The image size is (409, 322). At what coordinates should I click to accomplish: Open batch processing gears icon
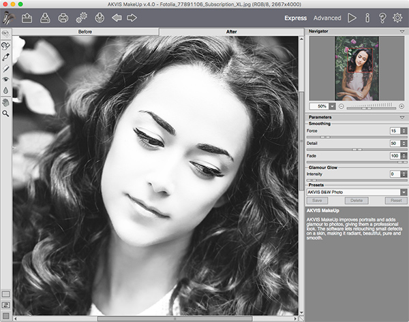click(x=81, y=17)
